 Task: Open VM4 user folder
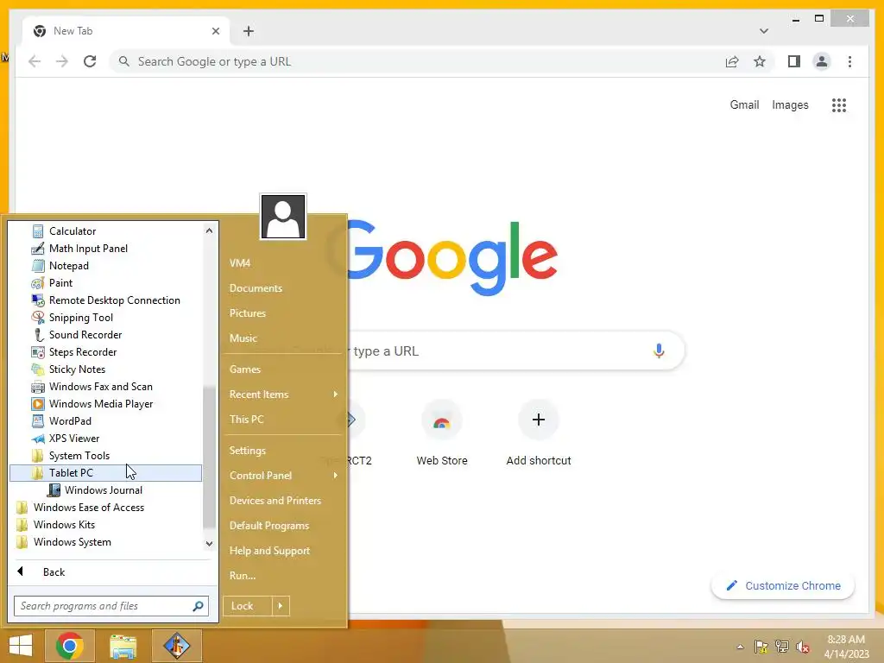pyautogui.click(x=240, y=263)
